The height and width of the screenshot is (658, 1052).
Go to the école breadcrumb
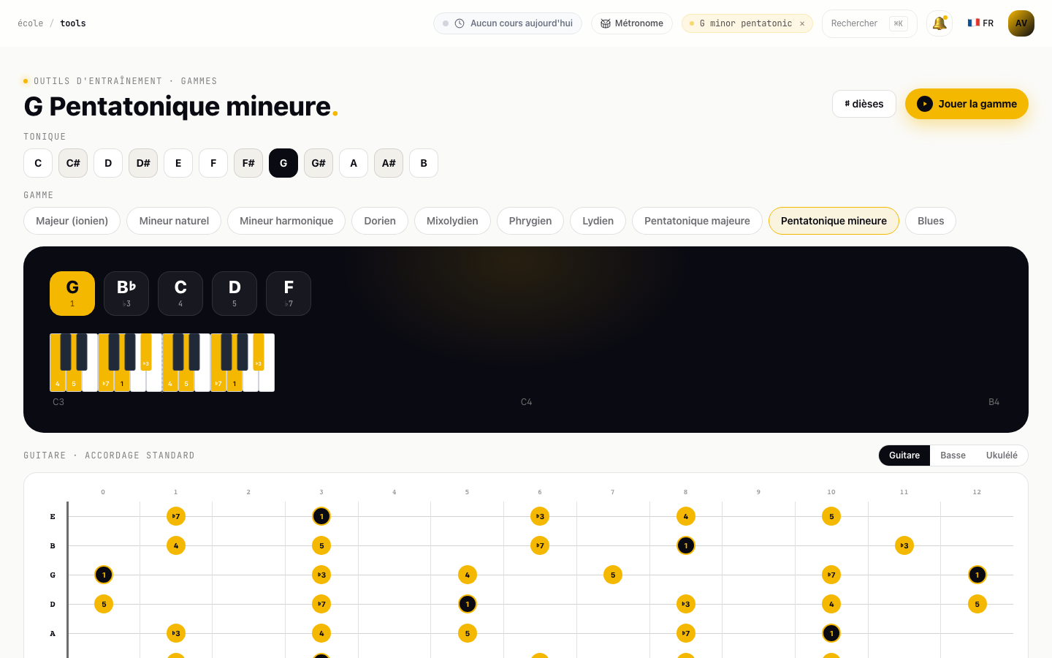click(31, 23)
